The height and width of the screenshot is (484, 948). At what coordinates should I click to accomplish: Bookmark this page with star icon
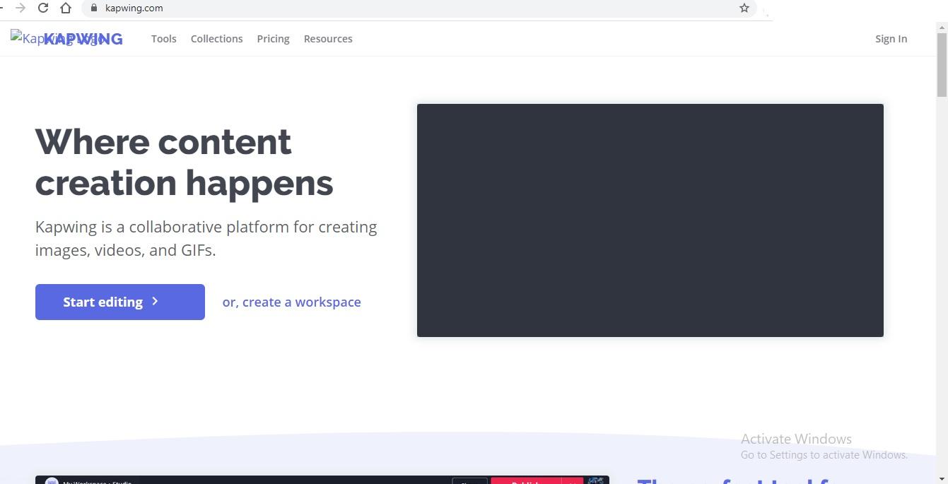744,8
